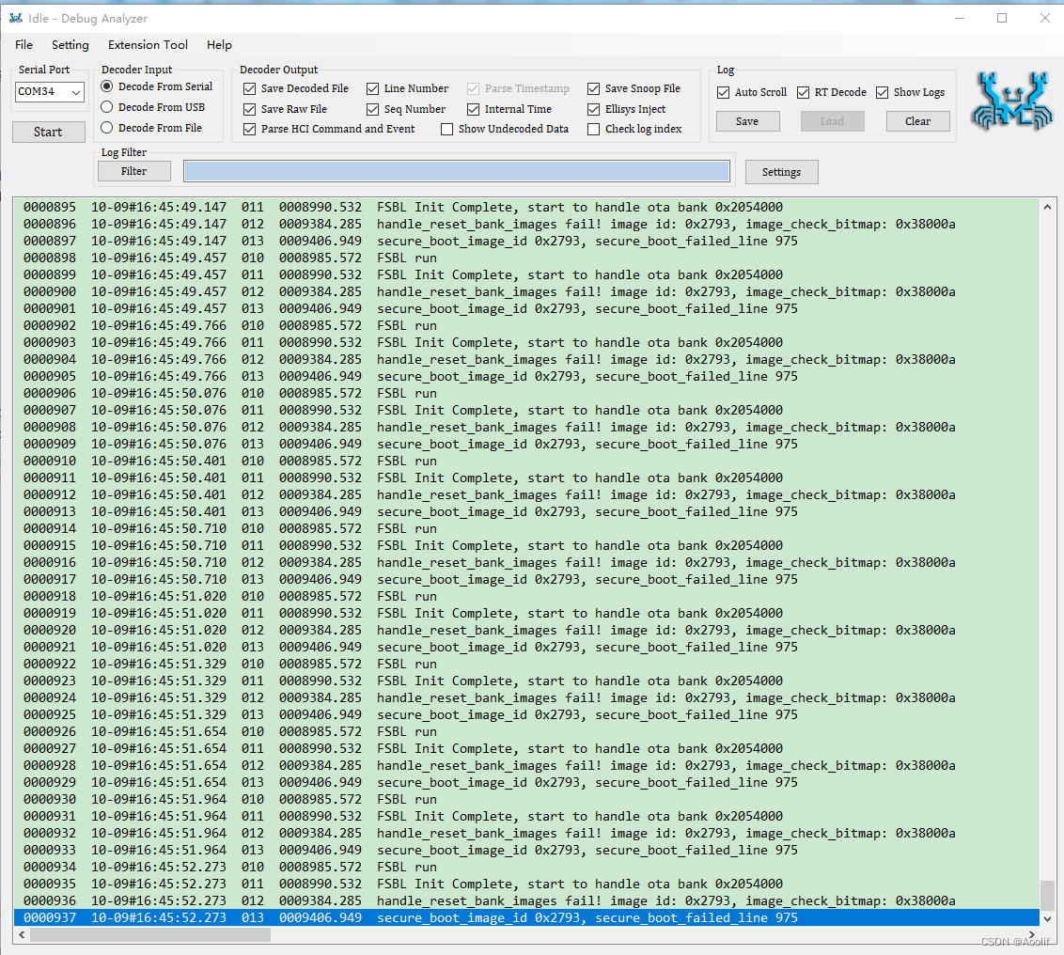This screenshot has height=955, width=1064.
Task: Click the blue chip logo image
Action: pos(1011,102)
